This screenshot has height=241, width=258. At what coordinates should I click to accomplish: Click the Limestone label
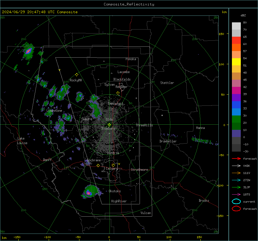(54, 111)
